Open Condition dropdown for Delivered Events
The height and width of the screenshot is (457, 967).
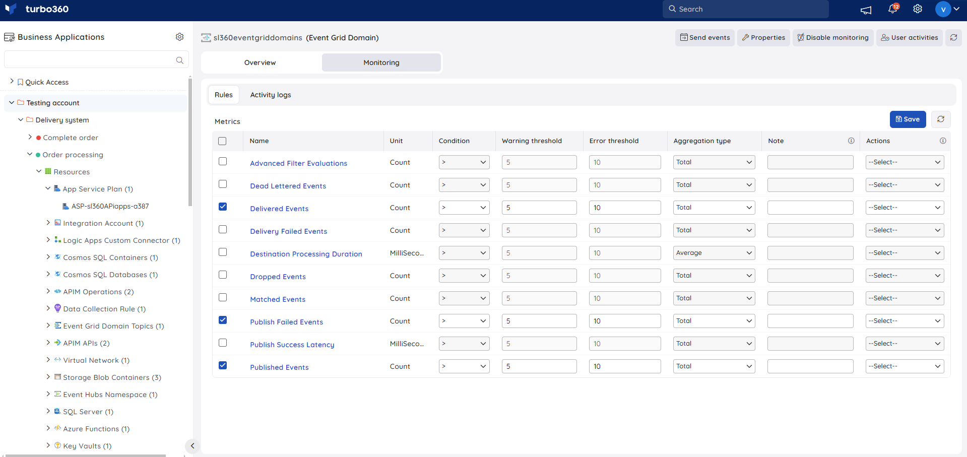464,208
